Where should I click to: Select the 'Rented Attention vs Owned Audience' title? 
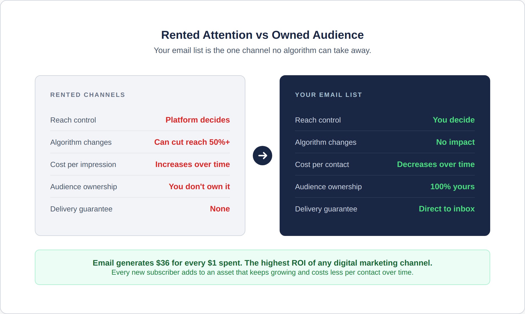[x=262, y=35]
